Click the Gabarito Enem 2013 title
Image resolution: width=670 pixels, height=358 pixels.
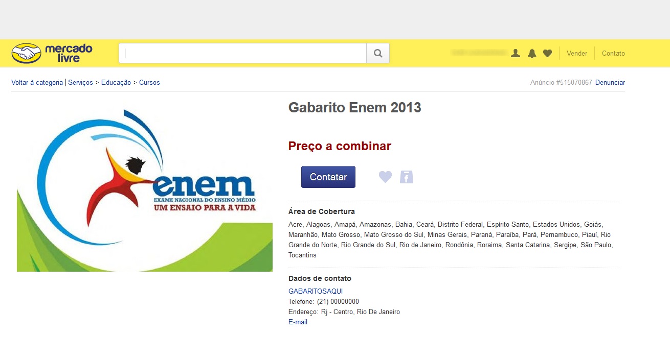355,107
